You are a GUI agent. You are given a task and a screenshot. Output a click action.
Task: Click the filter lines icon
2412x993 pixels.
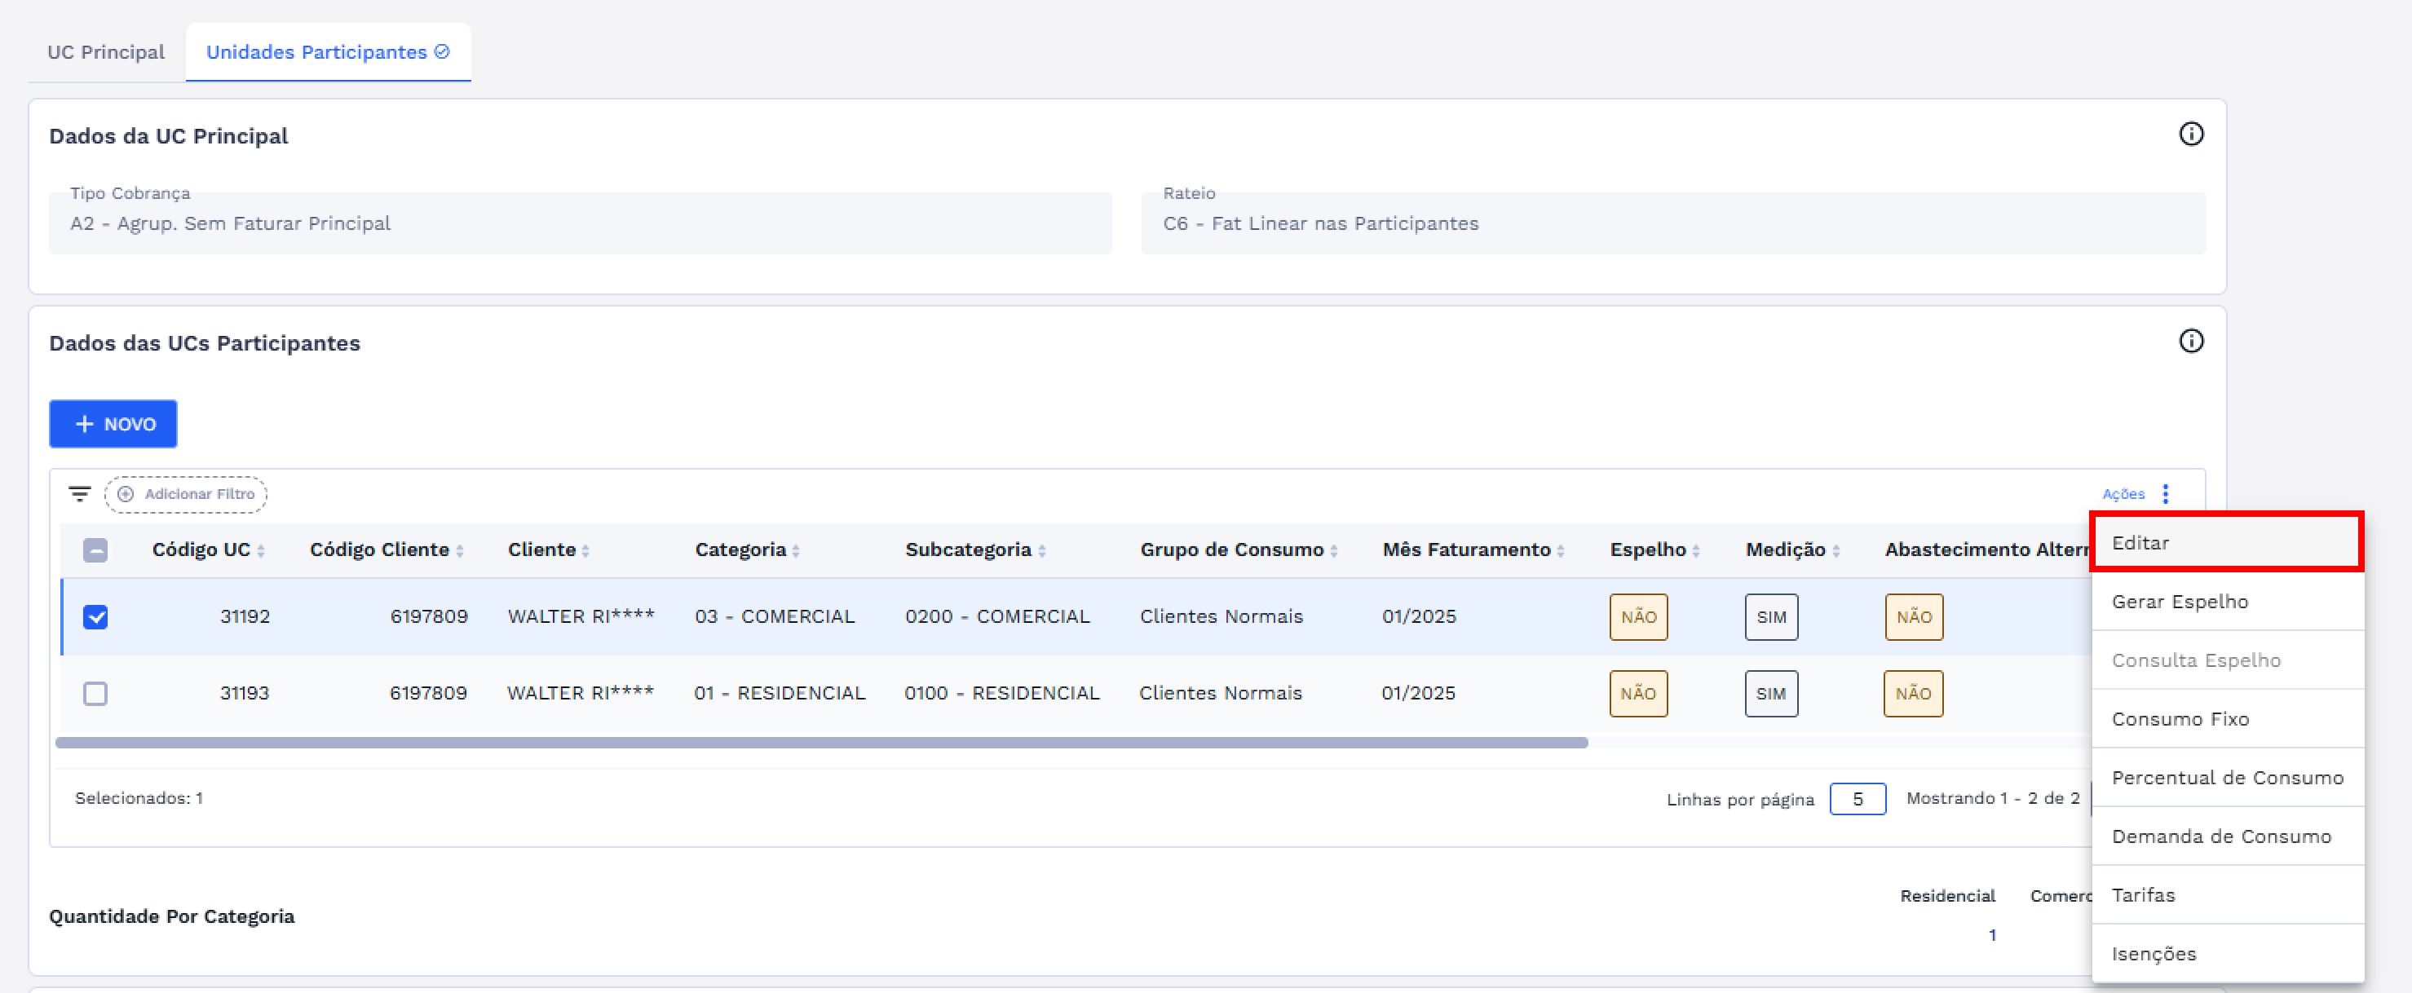80,493
